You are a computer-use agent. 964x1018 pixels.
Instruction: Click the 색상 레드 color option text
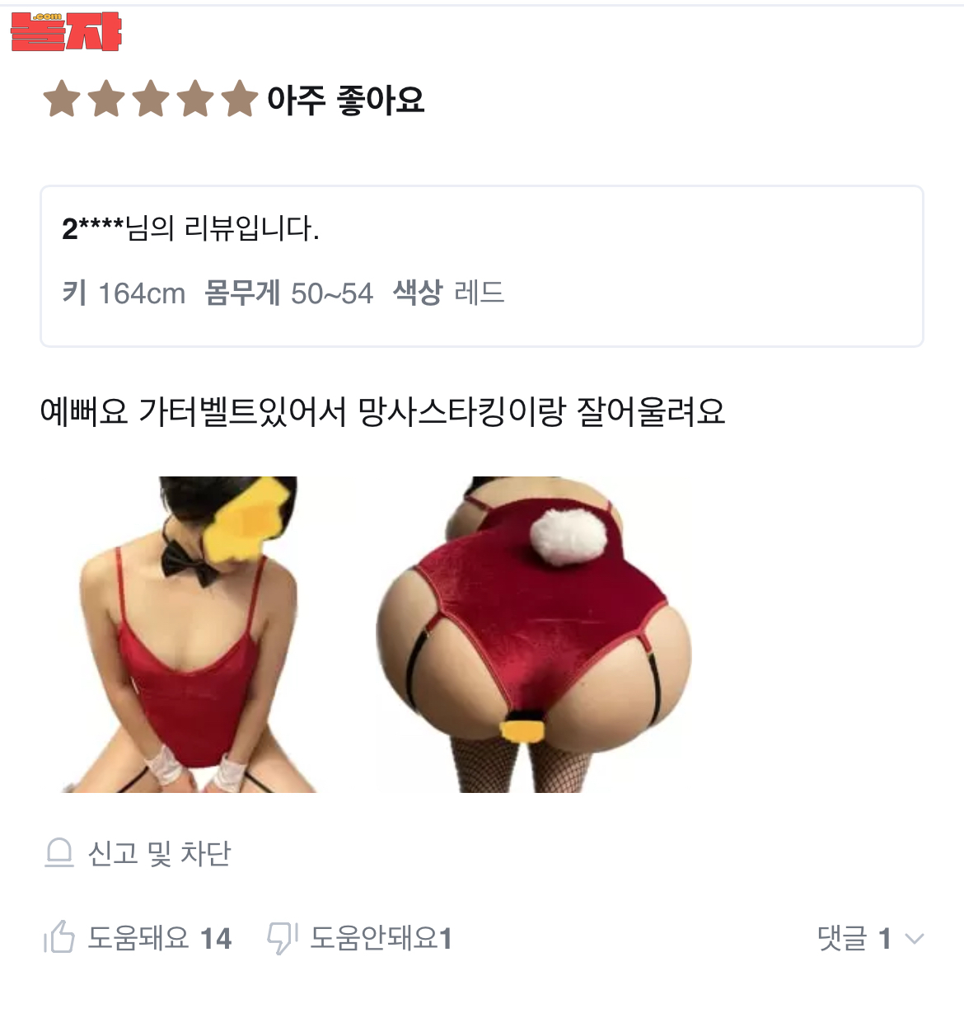click(448, 293)
